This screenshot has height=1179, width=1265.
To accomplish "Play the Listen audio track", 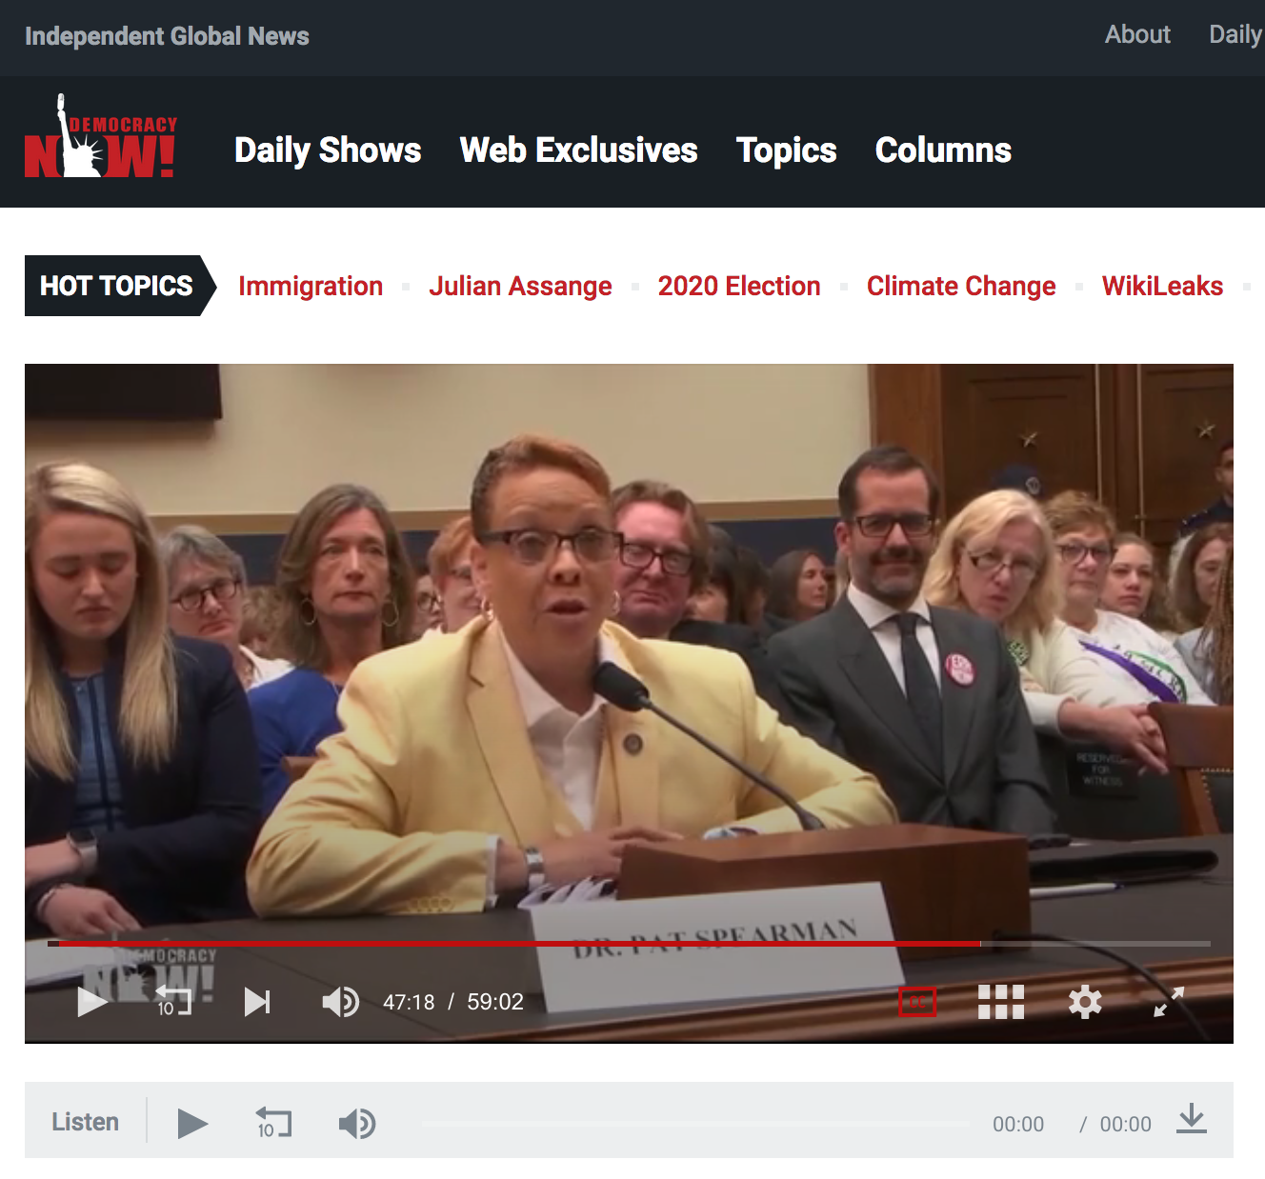I will pyautogui.click(x=192, y=1124).
